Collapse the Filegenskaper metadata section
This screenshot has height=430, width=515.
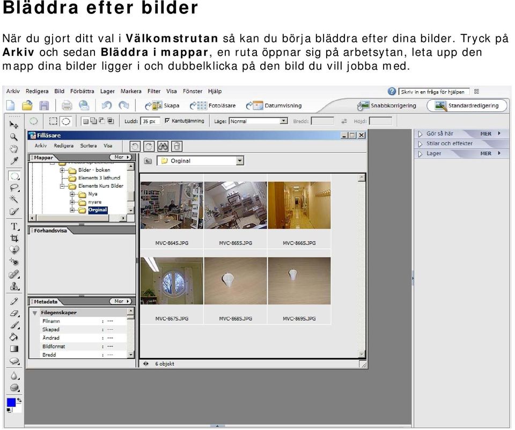coord(34,313)
